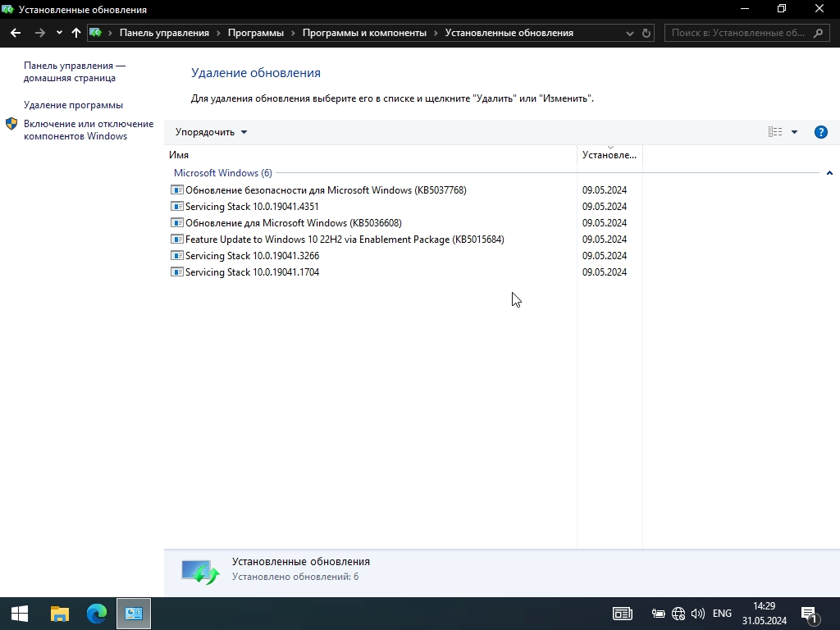The height and width of the screenshot is (630, 840).
Task: Open the view options dropdown arrow
Action: (x=794, y=132)
